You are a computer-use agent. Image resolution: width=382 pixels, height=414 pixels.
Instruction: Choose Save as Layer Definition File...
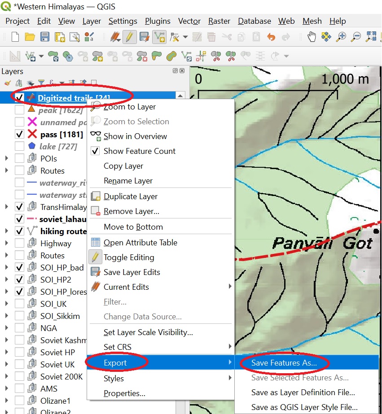click(307, 392)
